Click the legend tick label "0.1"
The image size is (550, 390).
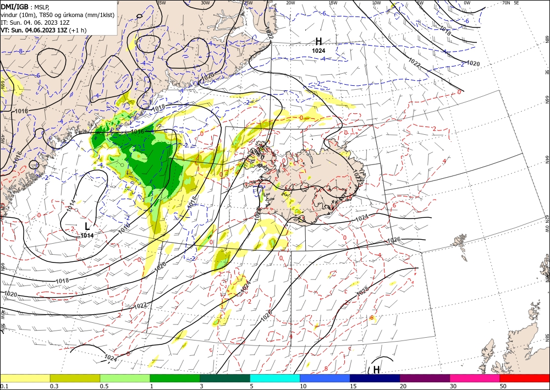[4, 386]
